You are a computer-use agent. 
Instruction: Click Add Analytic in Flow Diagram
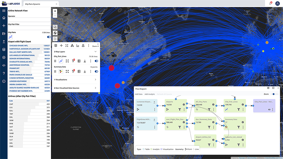pos(150,94)
